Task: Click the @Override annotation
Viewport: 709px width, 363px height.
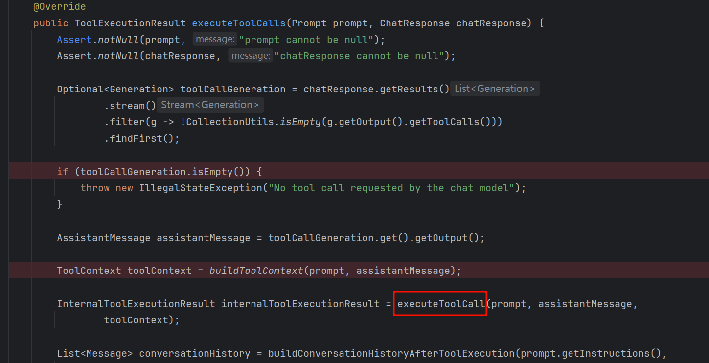Action: point(60,7)
